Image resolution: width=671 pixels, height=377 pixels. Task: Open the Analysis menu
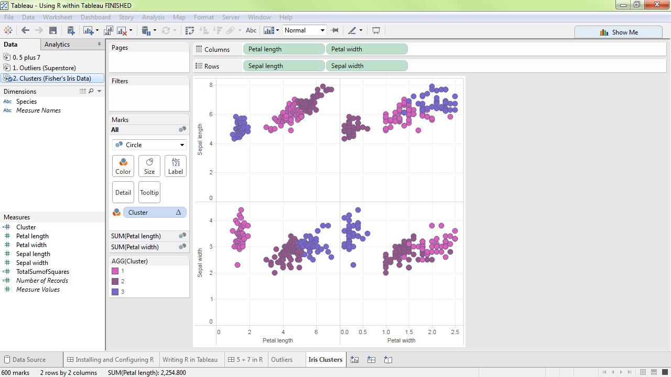tap(153, 17)
